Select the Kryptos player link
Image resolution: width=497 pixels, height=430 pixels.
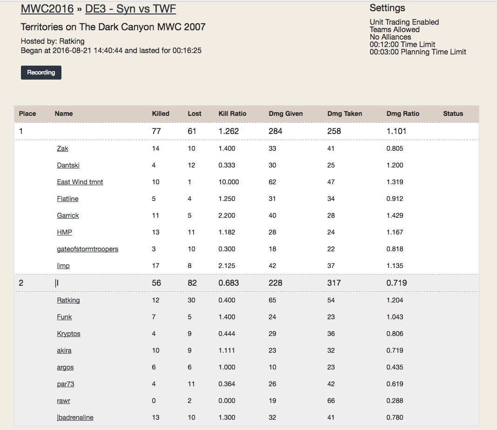coord(68,334)
